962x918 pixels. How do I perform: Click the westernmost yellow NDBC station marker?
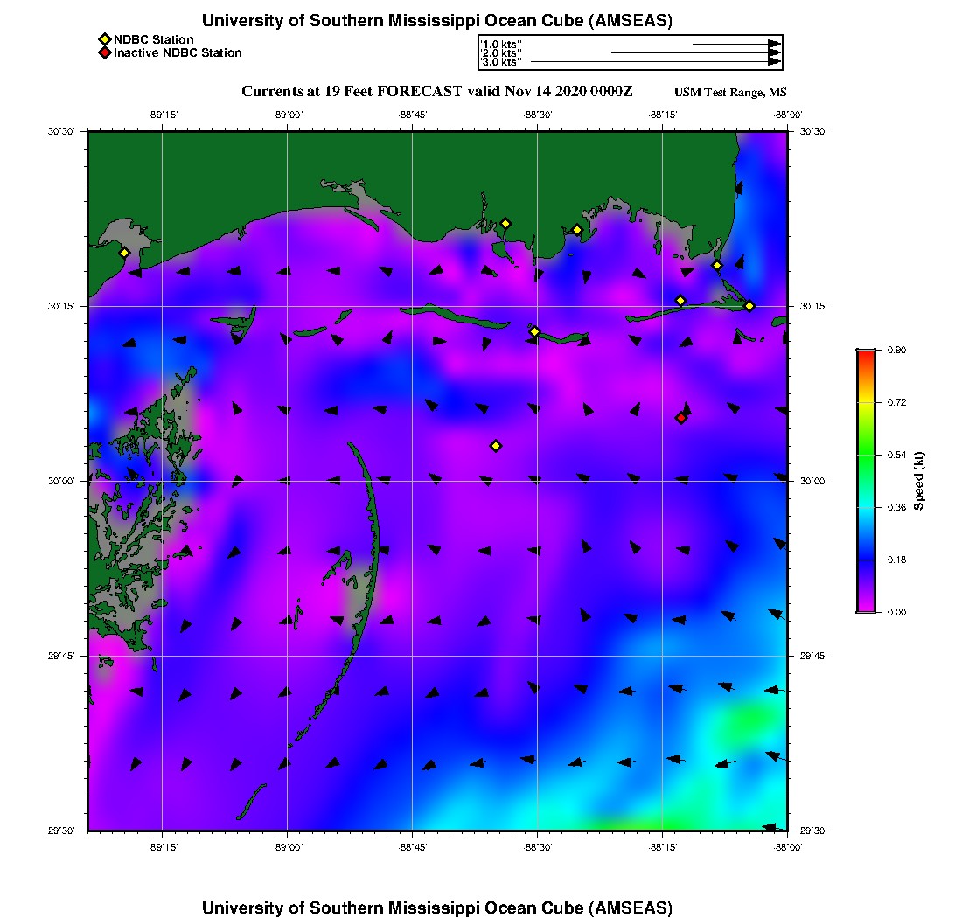[x=124, y=253]
